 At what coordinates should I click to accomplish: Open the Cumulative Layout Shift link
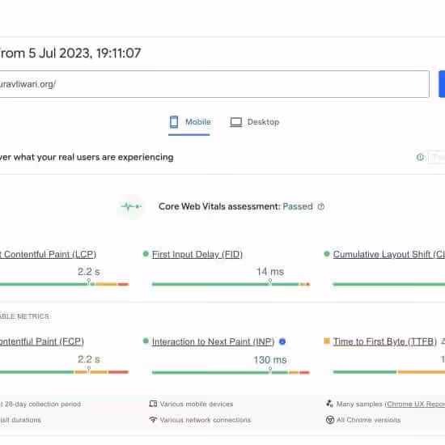tap(389, 254)
